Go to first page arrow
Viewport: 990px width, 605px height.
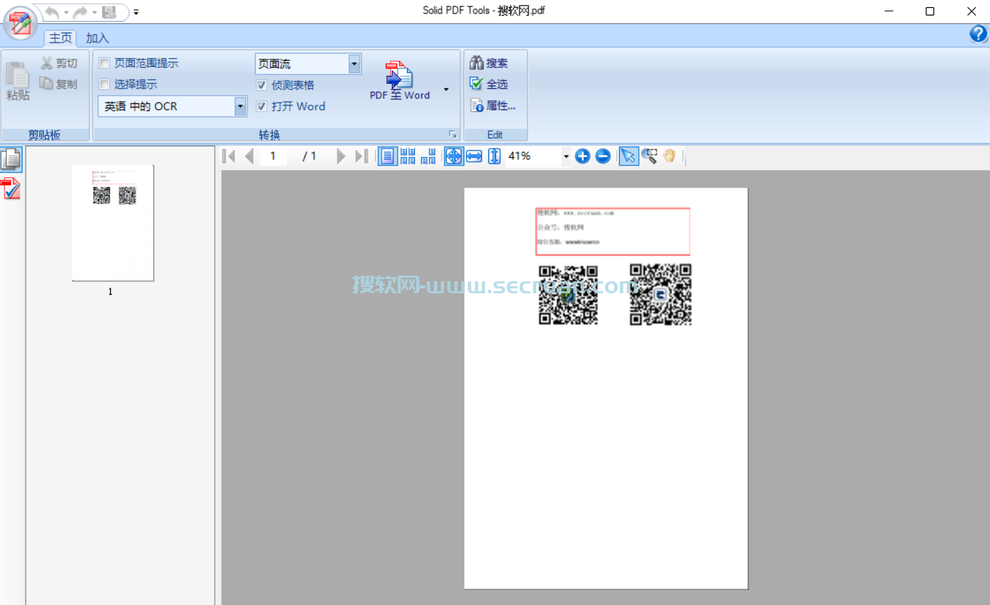[x=228, y=156]
